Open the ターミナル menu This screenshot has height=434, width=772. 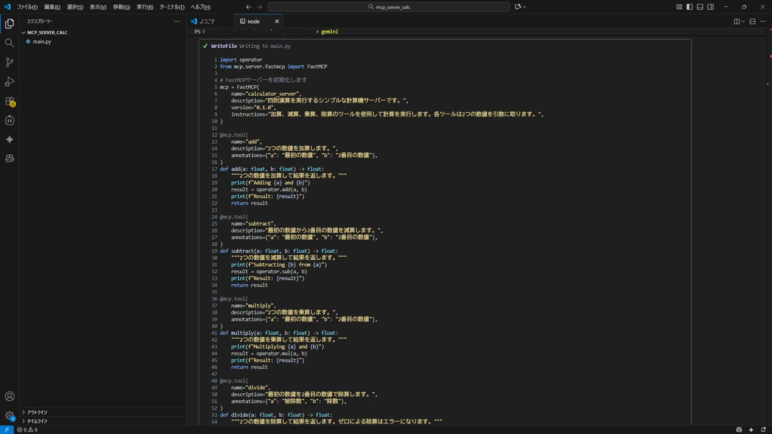172,7
